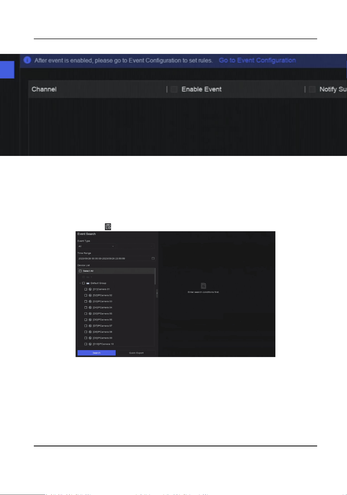Select the [D4]IPCamera 04 checkbox
Viewport: 347px width, 495px height.
point(86,307)
